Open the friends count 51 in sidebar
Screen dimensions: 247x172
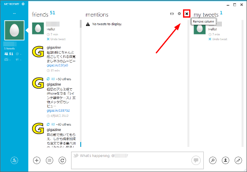tap(9, 54)
